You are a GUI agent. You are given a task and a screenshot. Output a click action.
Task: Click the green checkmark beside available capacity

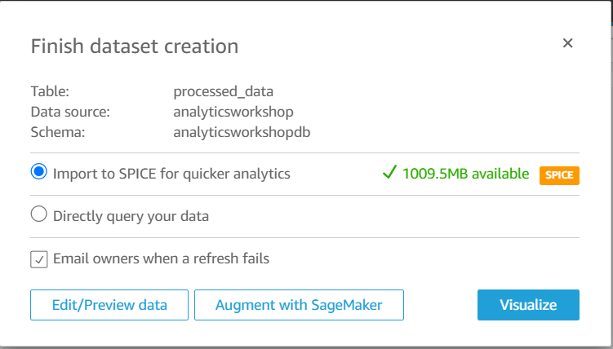tap(389, 172)
